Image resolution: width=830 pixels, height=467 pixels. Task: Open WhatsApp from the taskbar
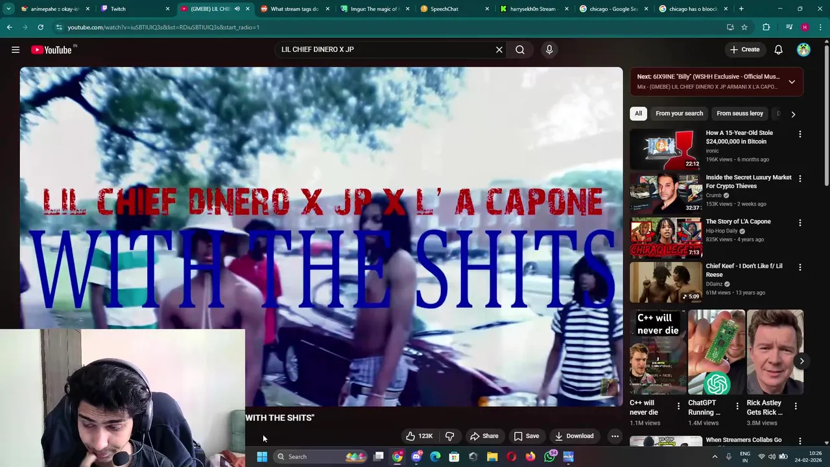coord(550,457)
